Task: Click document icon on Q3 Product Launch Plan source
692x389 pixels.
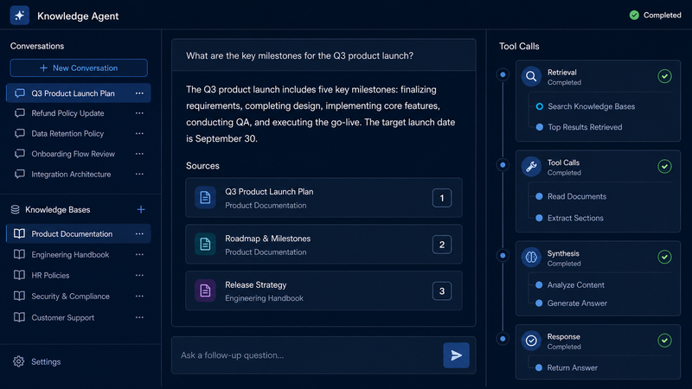Action: (x=205, y=198)
